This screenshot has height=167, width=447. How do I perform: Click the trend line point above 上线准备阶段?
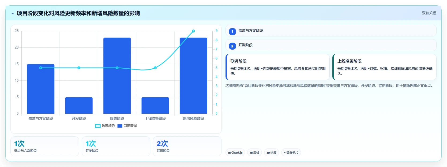tap(155, 68)
